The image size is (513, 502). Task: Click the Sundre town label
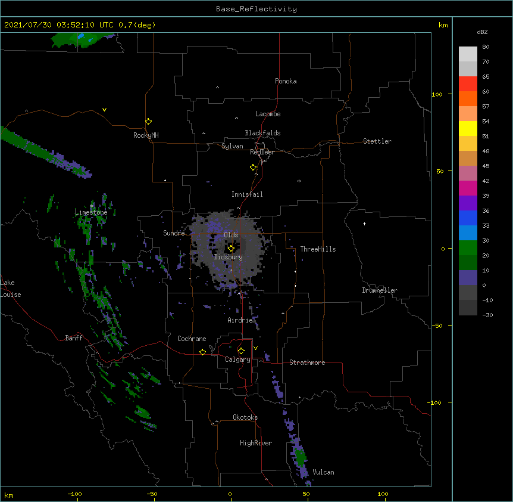(174, 233)
